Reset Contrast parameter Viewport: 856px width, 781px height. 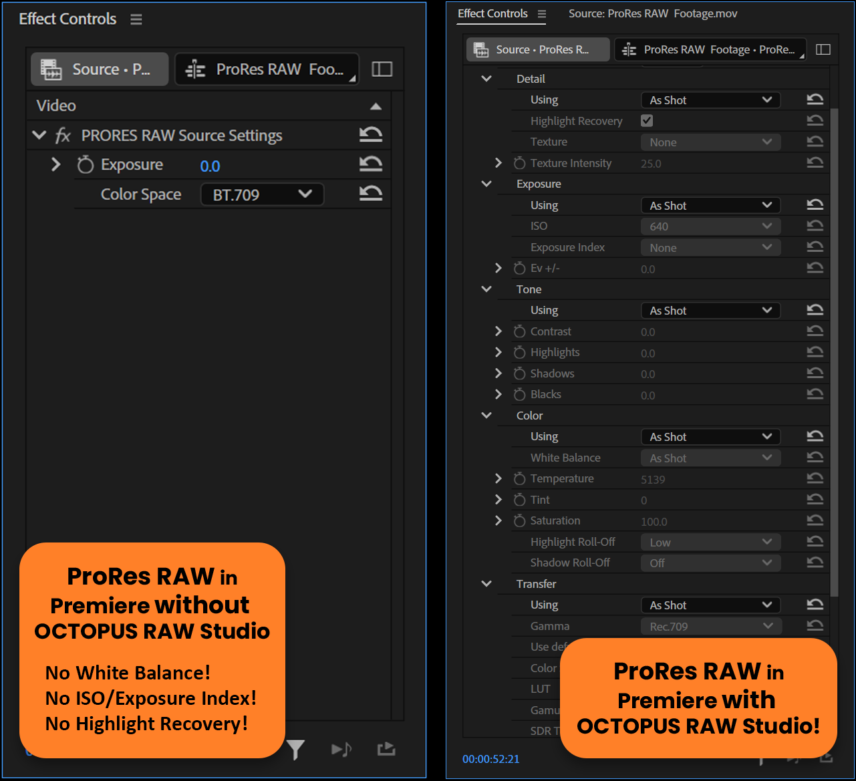pos(815,331)
